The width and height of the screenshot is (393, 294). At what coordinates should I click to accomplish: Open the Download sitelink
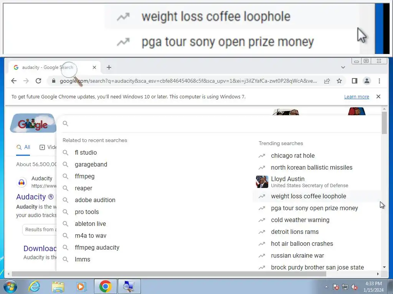click(x=40, y=248)
